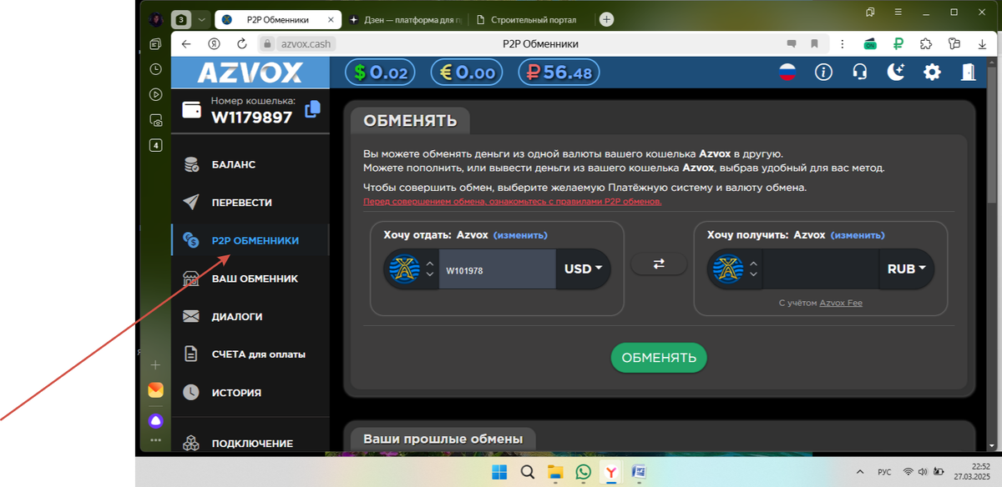
Task: Open browser history clock in side panel
Action: [155, 69]
